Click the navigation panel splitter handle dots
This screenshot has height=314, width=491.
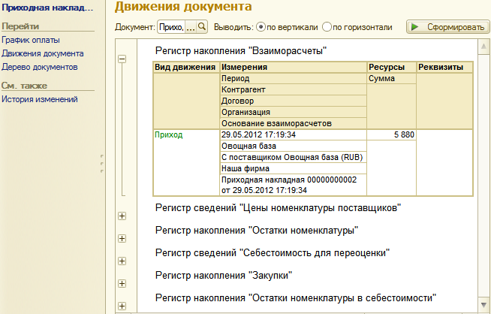[102, 163]
